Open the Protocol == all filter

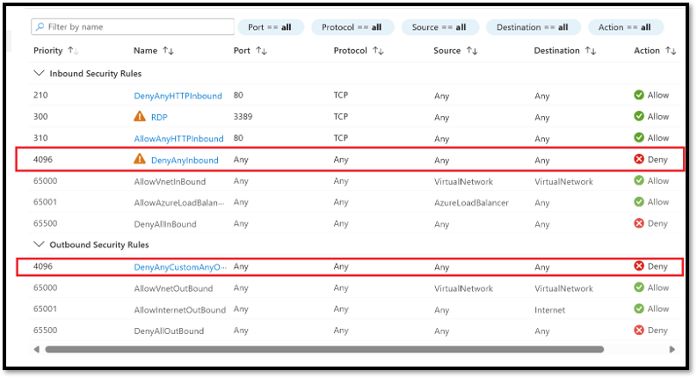pos(352,27)
